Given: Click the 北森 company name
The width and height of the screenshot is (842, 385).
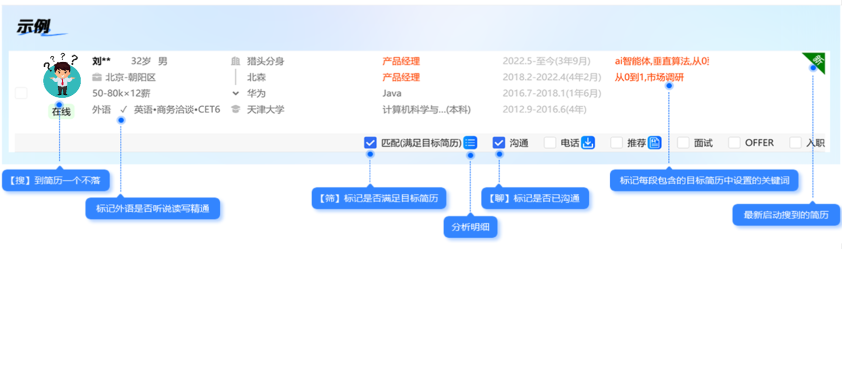Looking at the screenshot, I should click(256, 77).
